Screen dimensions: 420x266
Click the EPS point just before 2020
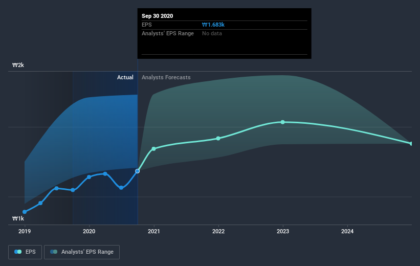coord(73,190)
